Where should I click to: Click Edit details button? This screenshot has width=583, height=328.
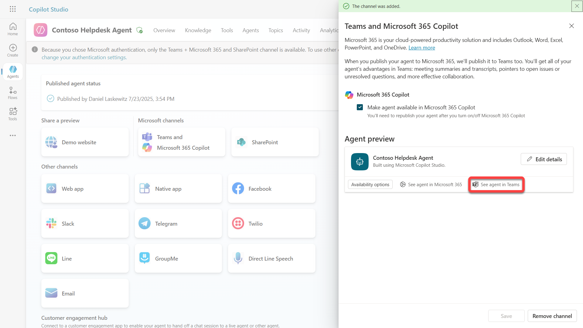[544, 159]
